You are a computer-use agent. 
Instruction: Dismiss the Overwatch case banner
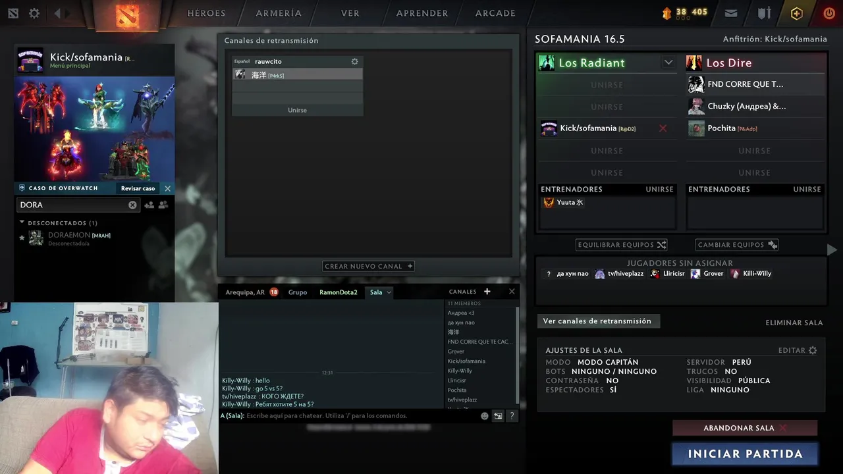(167, 188)
